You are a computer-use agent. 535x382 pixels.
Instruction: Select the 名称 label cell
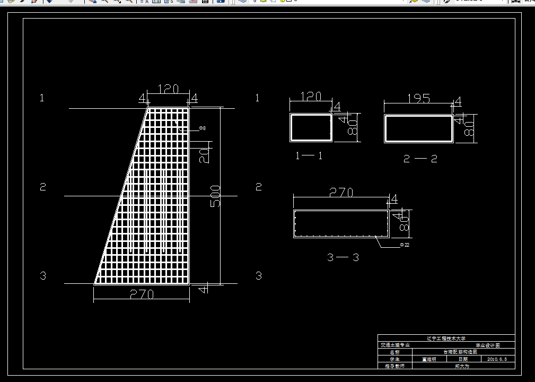click(x=395, y=352)
